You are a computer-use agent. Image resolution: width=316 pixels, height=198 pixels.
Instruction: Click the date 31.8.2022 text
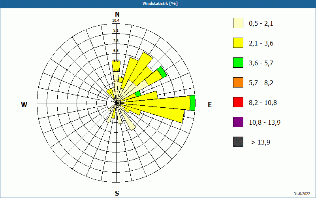point(302,194)
